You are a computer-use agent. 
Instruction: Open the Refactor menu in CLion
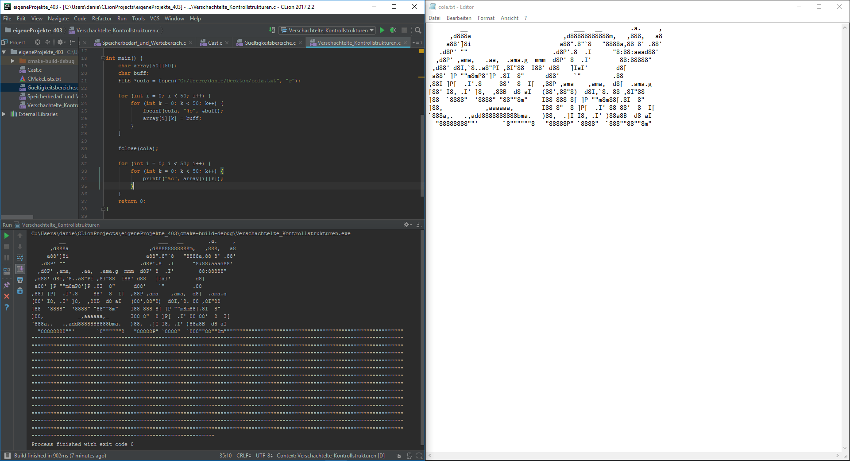pos(102,19)
